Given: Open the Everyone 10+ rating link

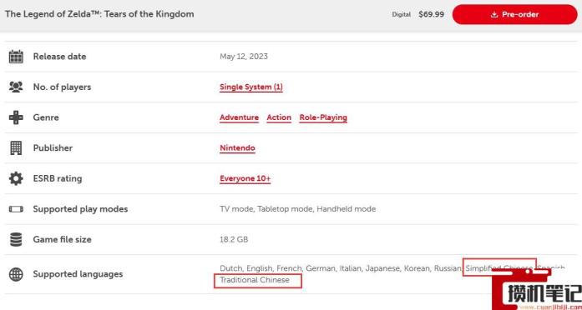Looking at the screenshot, I should [245, 178].
